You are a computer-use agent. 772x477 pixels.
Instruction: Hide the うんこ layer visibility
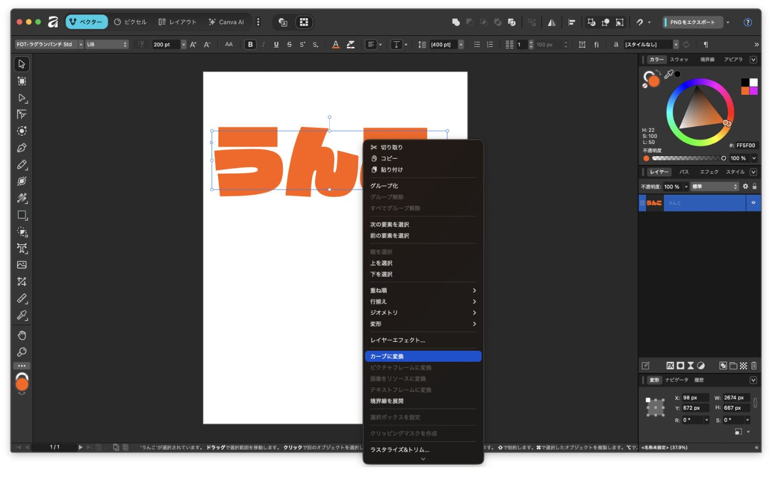(x=753, y=203)
